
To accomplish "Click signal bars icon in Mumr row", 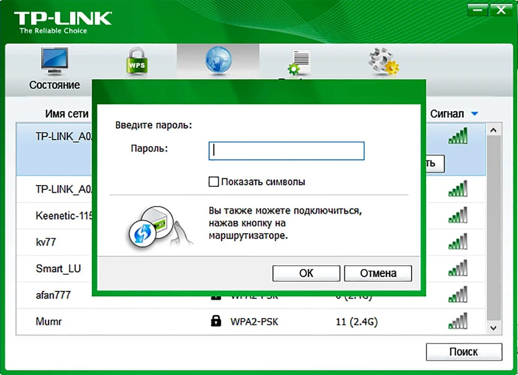I will pos(458,321).
